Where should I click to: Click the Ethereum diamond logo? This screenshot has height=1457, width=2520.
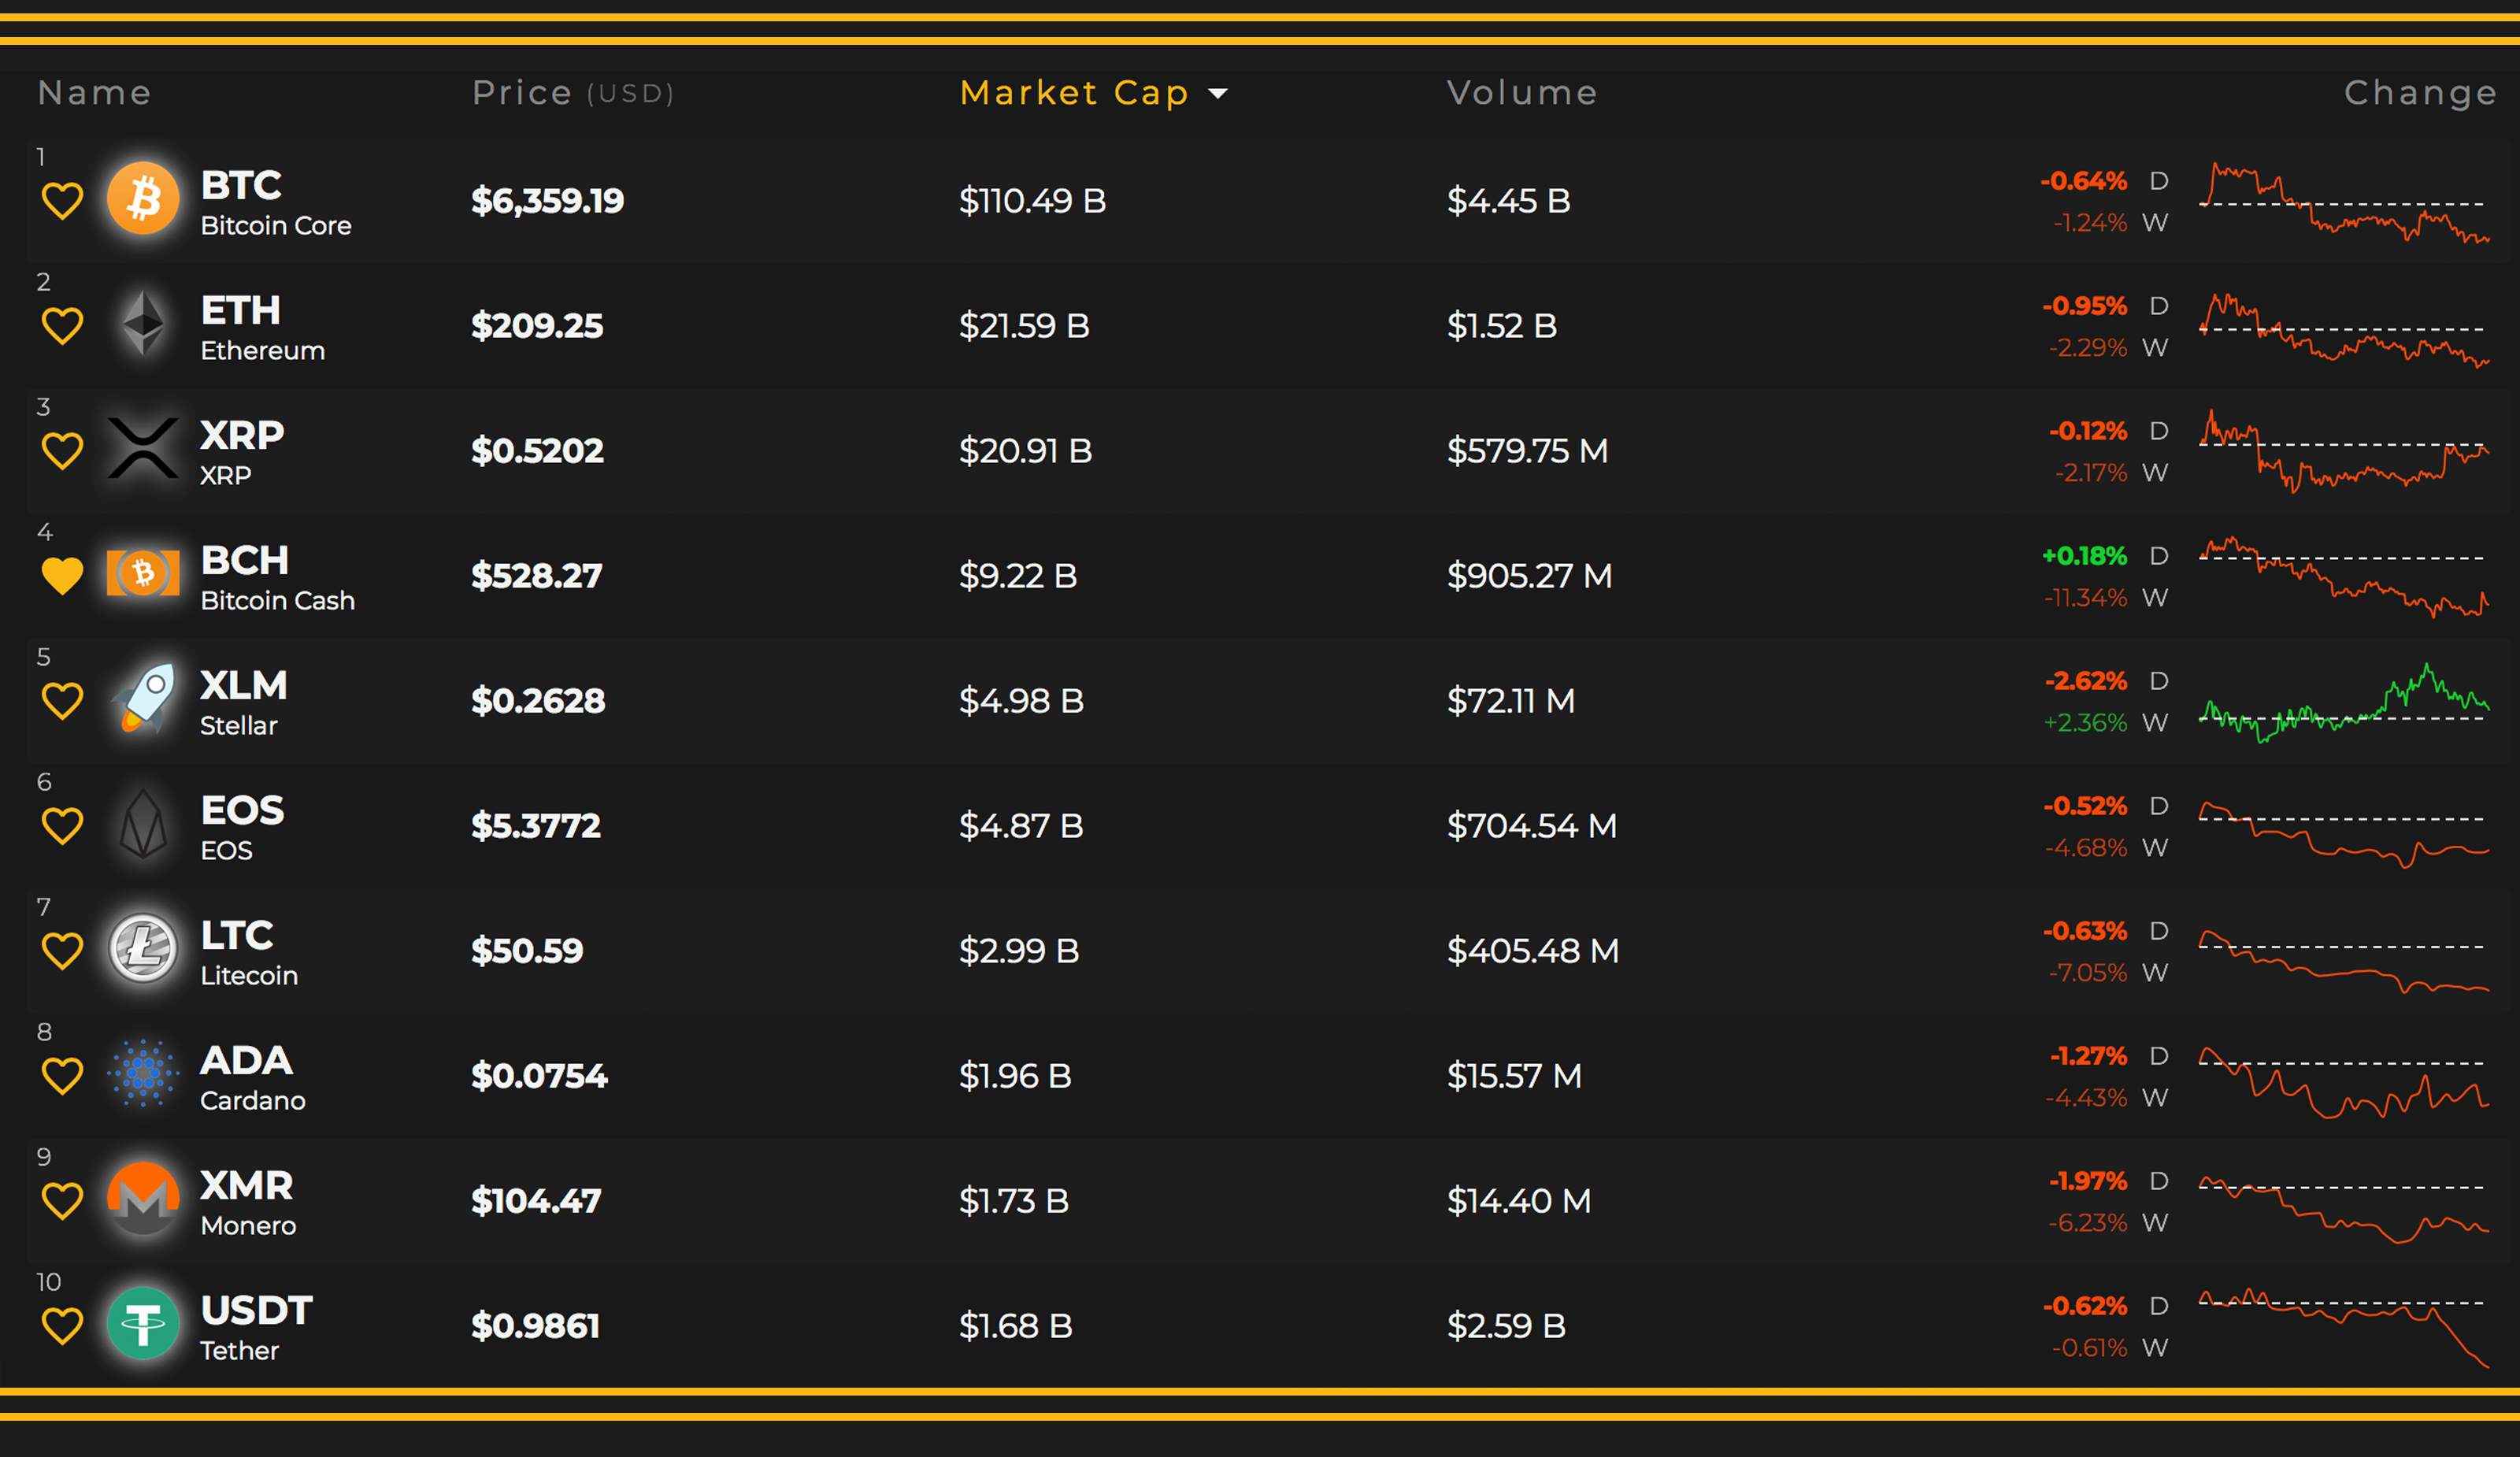coord(143,324)
